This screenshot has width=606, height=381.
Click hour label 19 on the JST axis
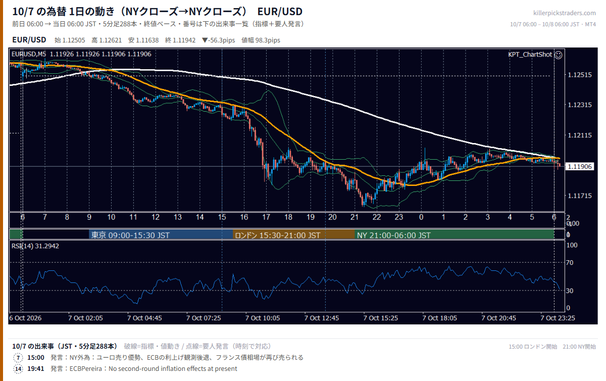[310, 217]
